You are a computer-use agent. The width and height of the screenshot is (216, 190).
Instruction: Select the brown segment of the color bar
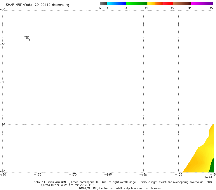(182, 4)
